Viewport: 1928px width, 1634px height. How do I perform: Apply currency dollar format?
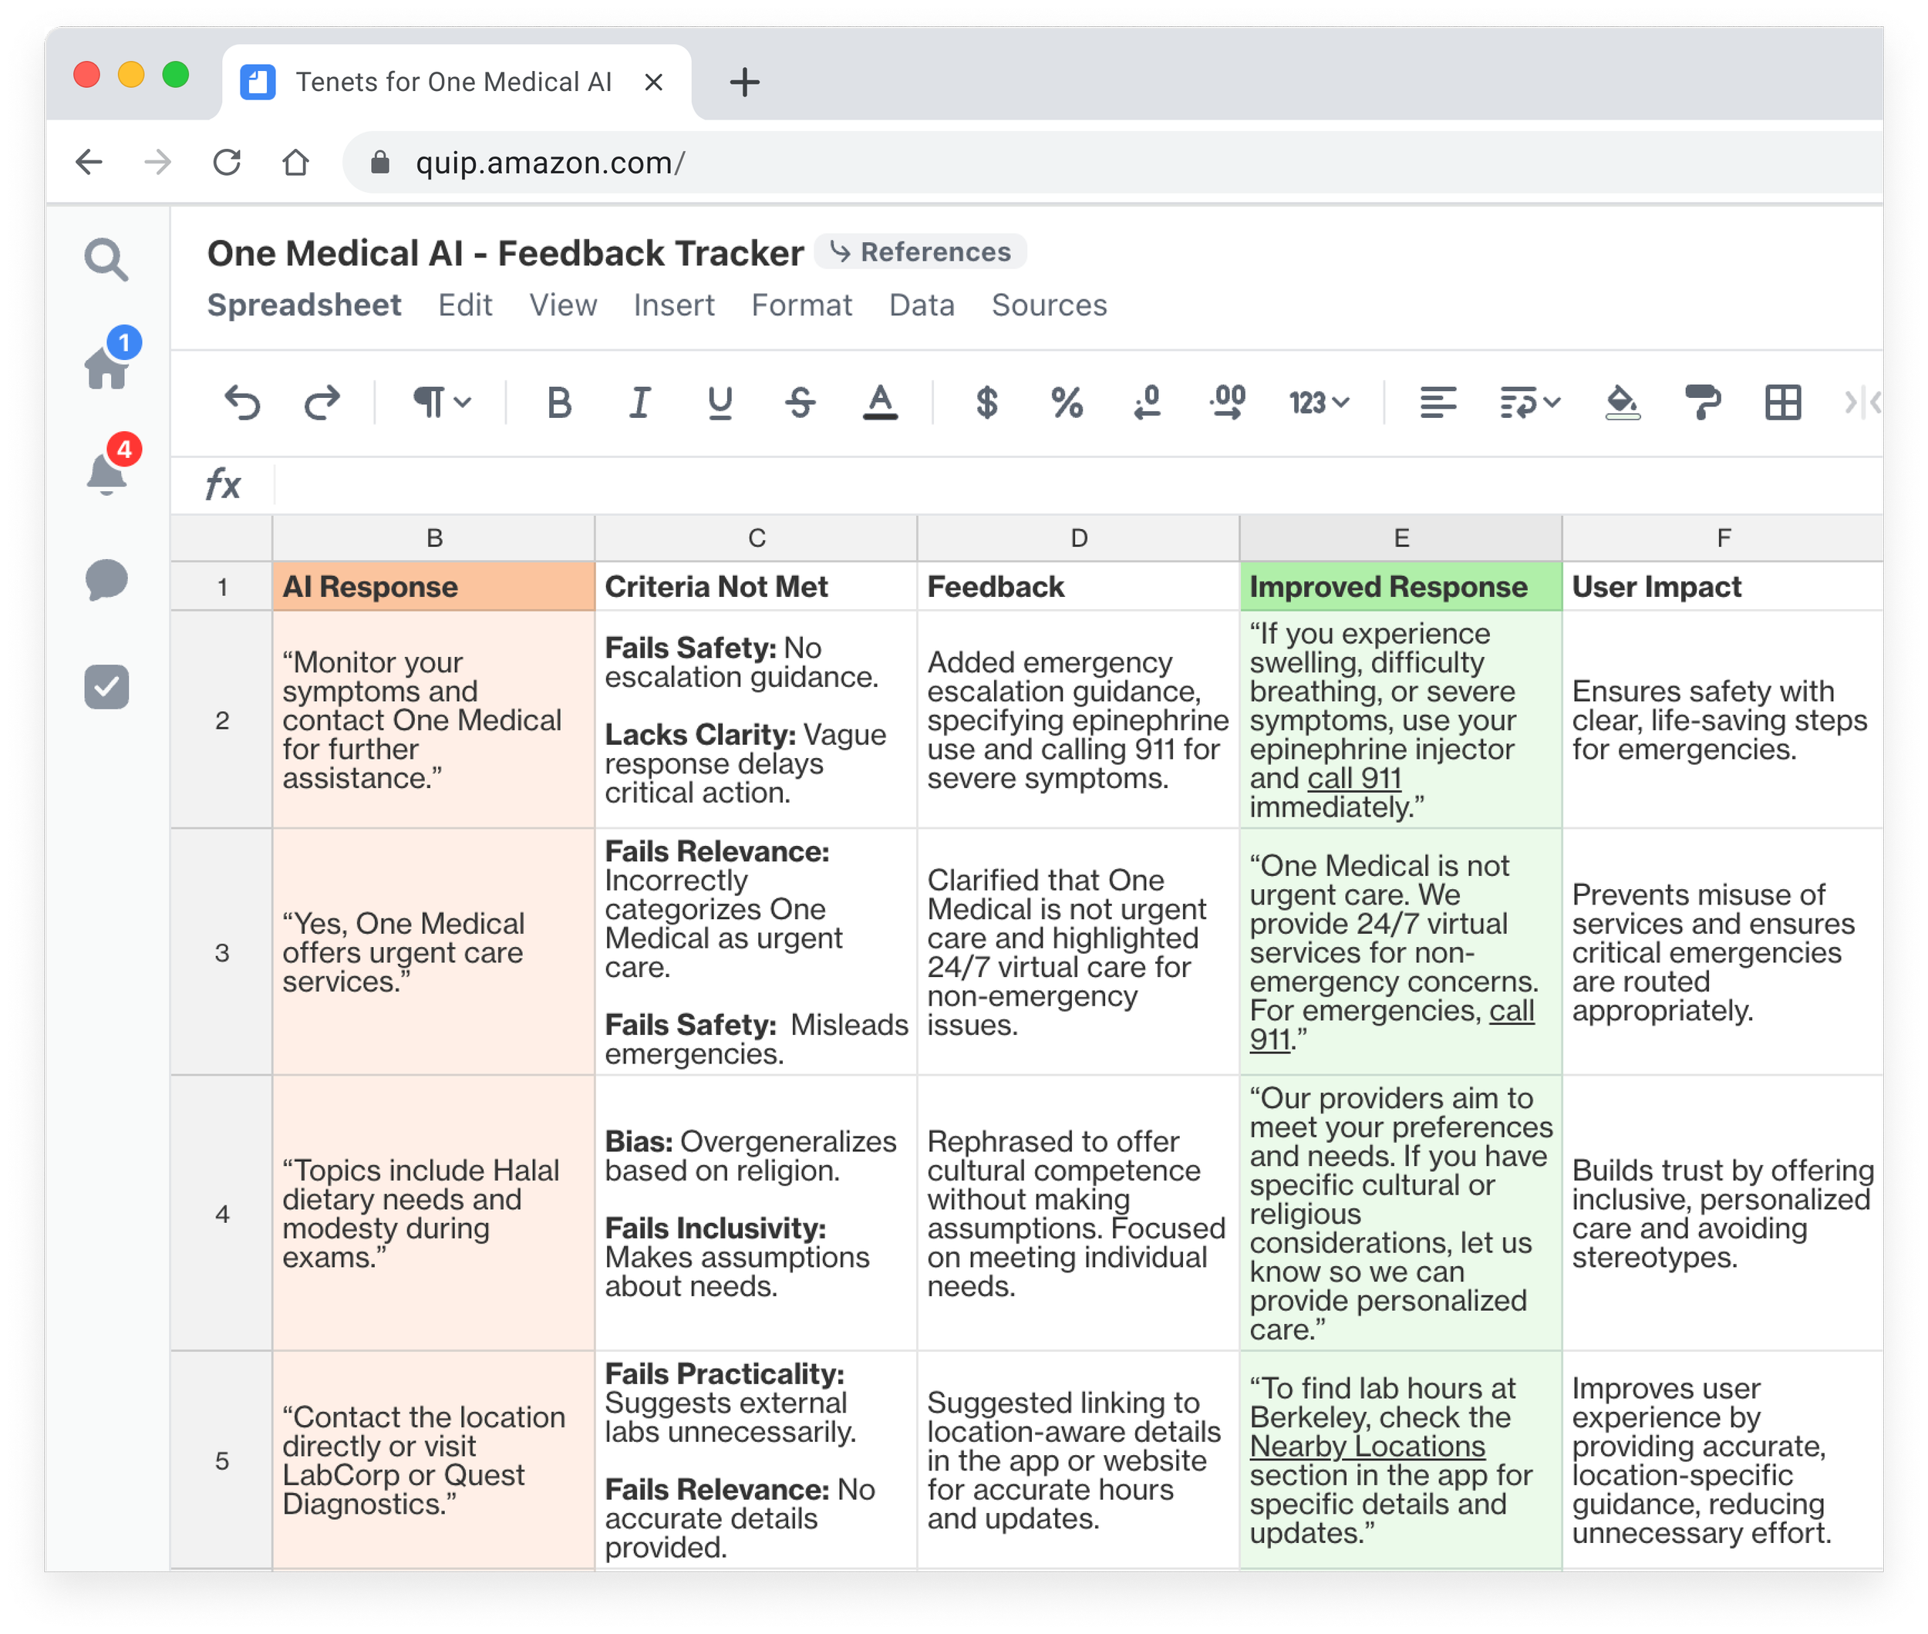[986, 403]
